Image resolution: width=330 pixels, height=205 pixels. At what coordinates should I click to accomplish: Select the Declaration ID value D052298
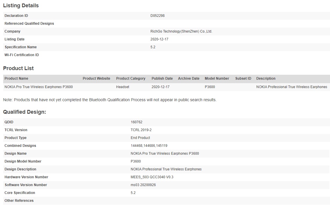(157, 16)
